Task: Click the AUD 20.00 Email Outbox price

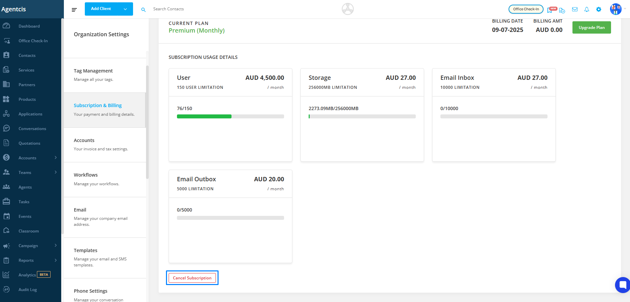Action: (x=269, y=179)
